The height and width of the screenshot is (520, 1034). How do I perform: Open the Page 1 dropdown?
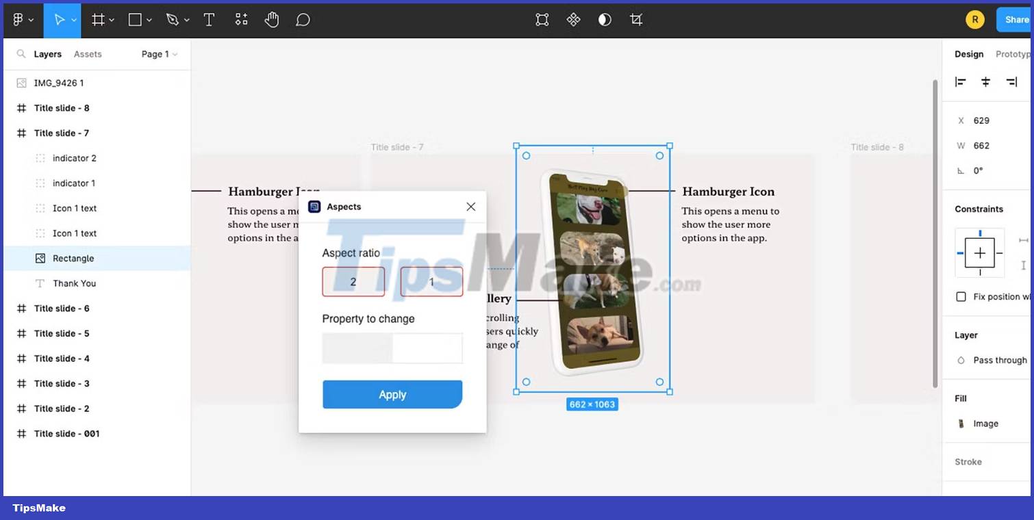(159, 54)
